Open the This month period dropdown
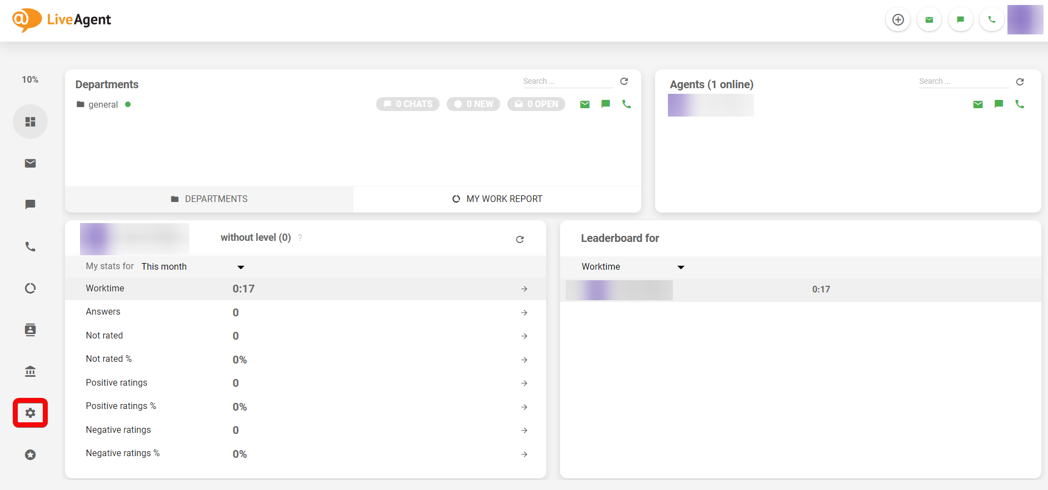The width and height of the screenshot is (1048, 490). (192, 267)
